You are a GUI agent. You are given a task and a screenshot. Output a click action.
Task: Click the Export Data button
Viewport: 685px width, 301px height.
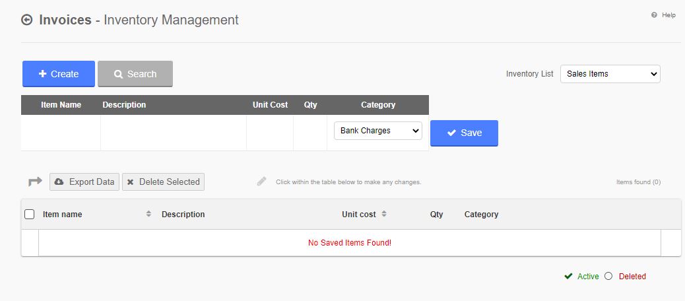coord(84,182)
